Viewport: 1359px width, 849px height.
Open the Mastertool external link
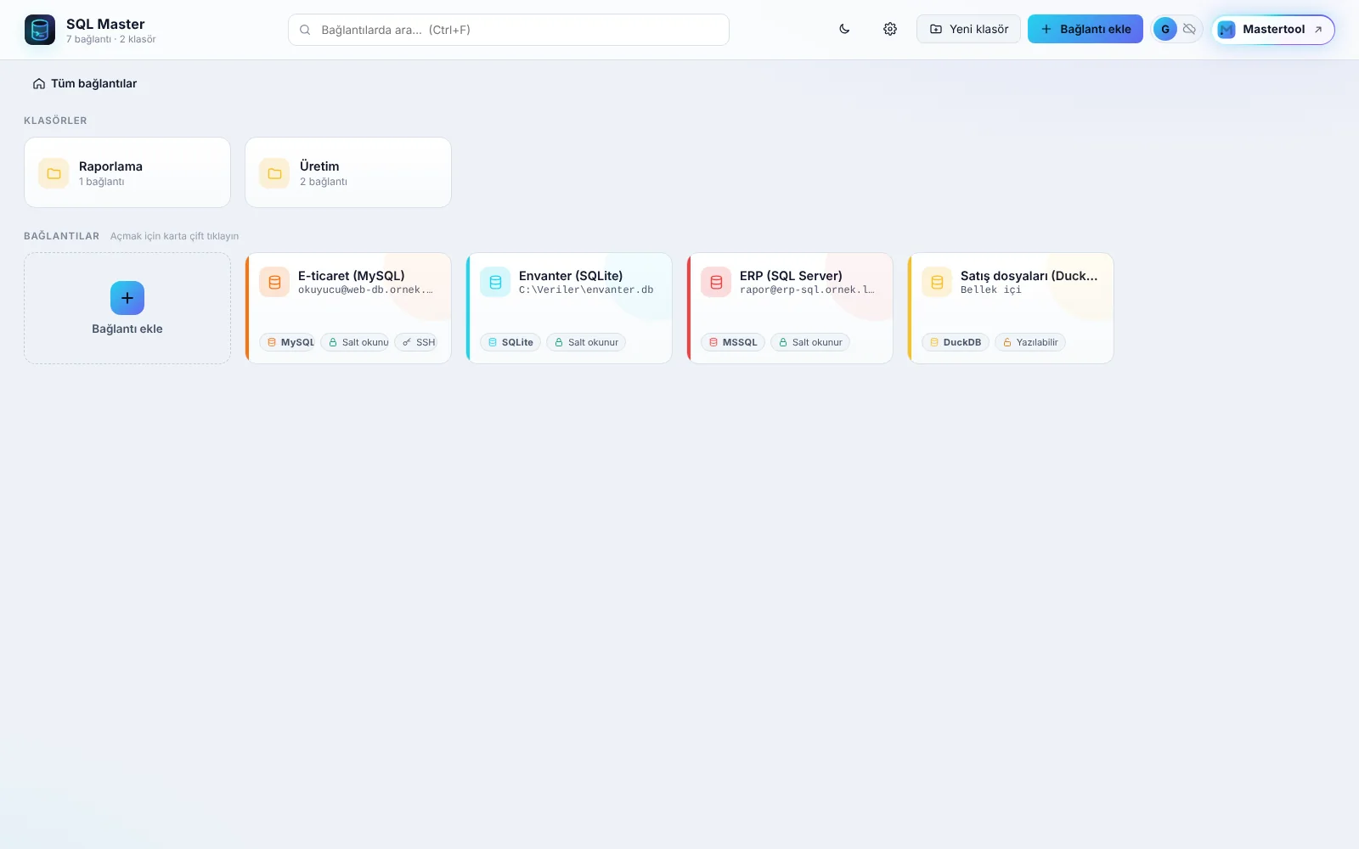[x=1272, y=29]
